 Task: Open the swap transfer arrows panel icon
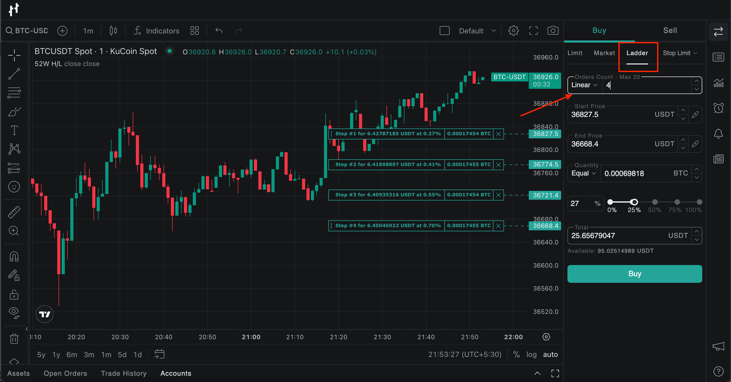[x=718, y=32]
